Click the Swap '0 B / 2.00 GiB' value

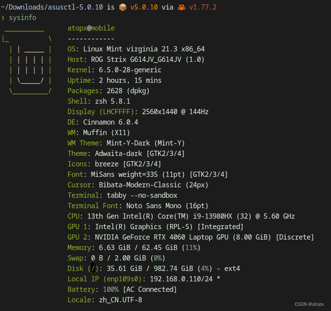click(x=118, y=258)
